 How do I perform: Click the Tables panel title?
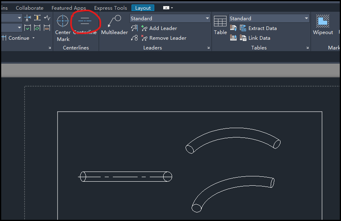(x=259, y=48)
